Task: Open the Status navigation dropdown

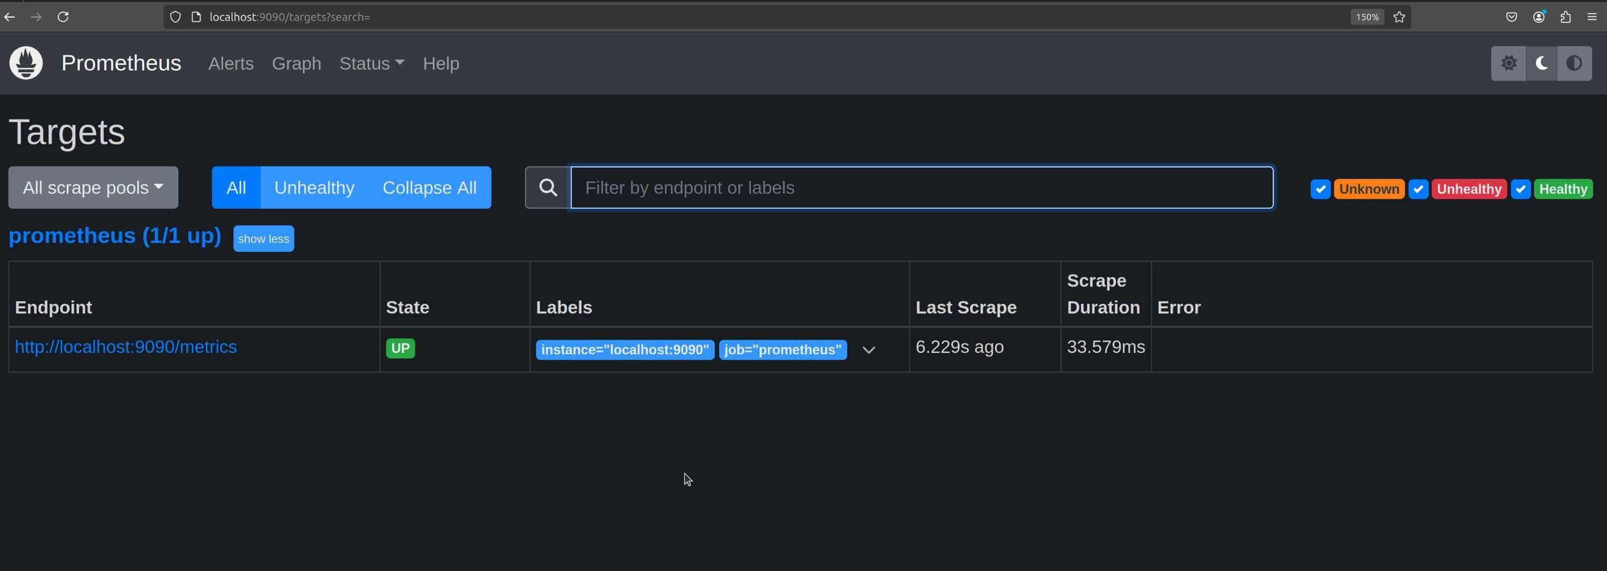Action: point(372,63)
